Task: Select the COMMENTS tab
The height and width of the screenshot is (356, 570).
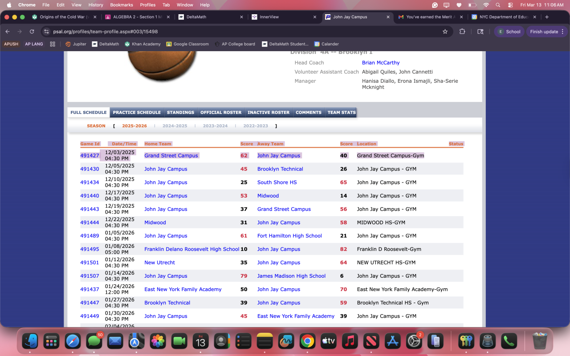Action: (x=309, y=113)
